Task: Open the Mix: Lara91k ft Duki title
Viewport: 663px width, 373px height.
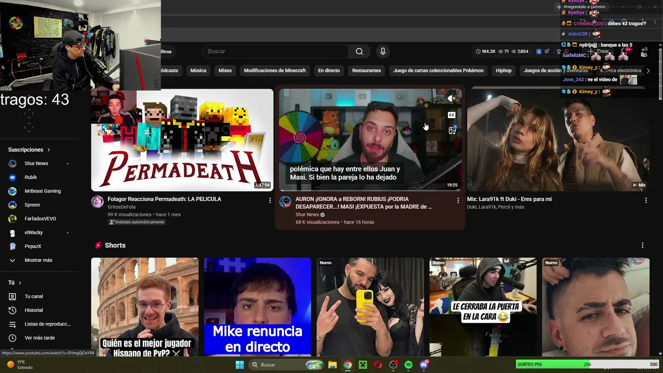Action: [x=509, y=199]
